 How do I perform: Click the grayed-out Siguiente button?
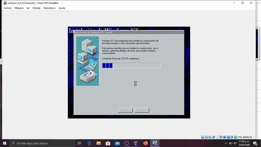click(x=142, y=110)
